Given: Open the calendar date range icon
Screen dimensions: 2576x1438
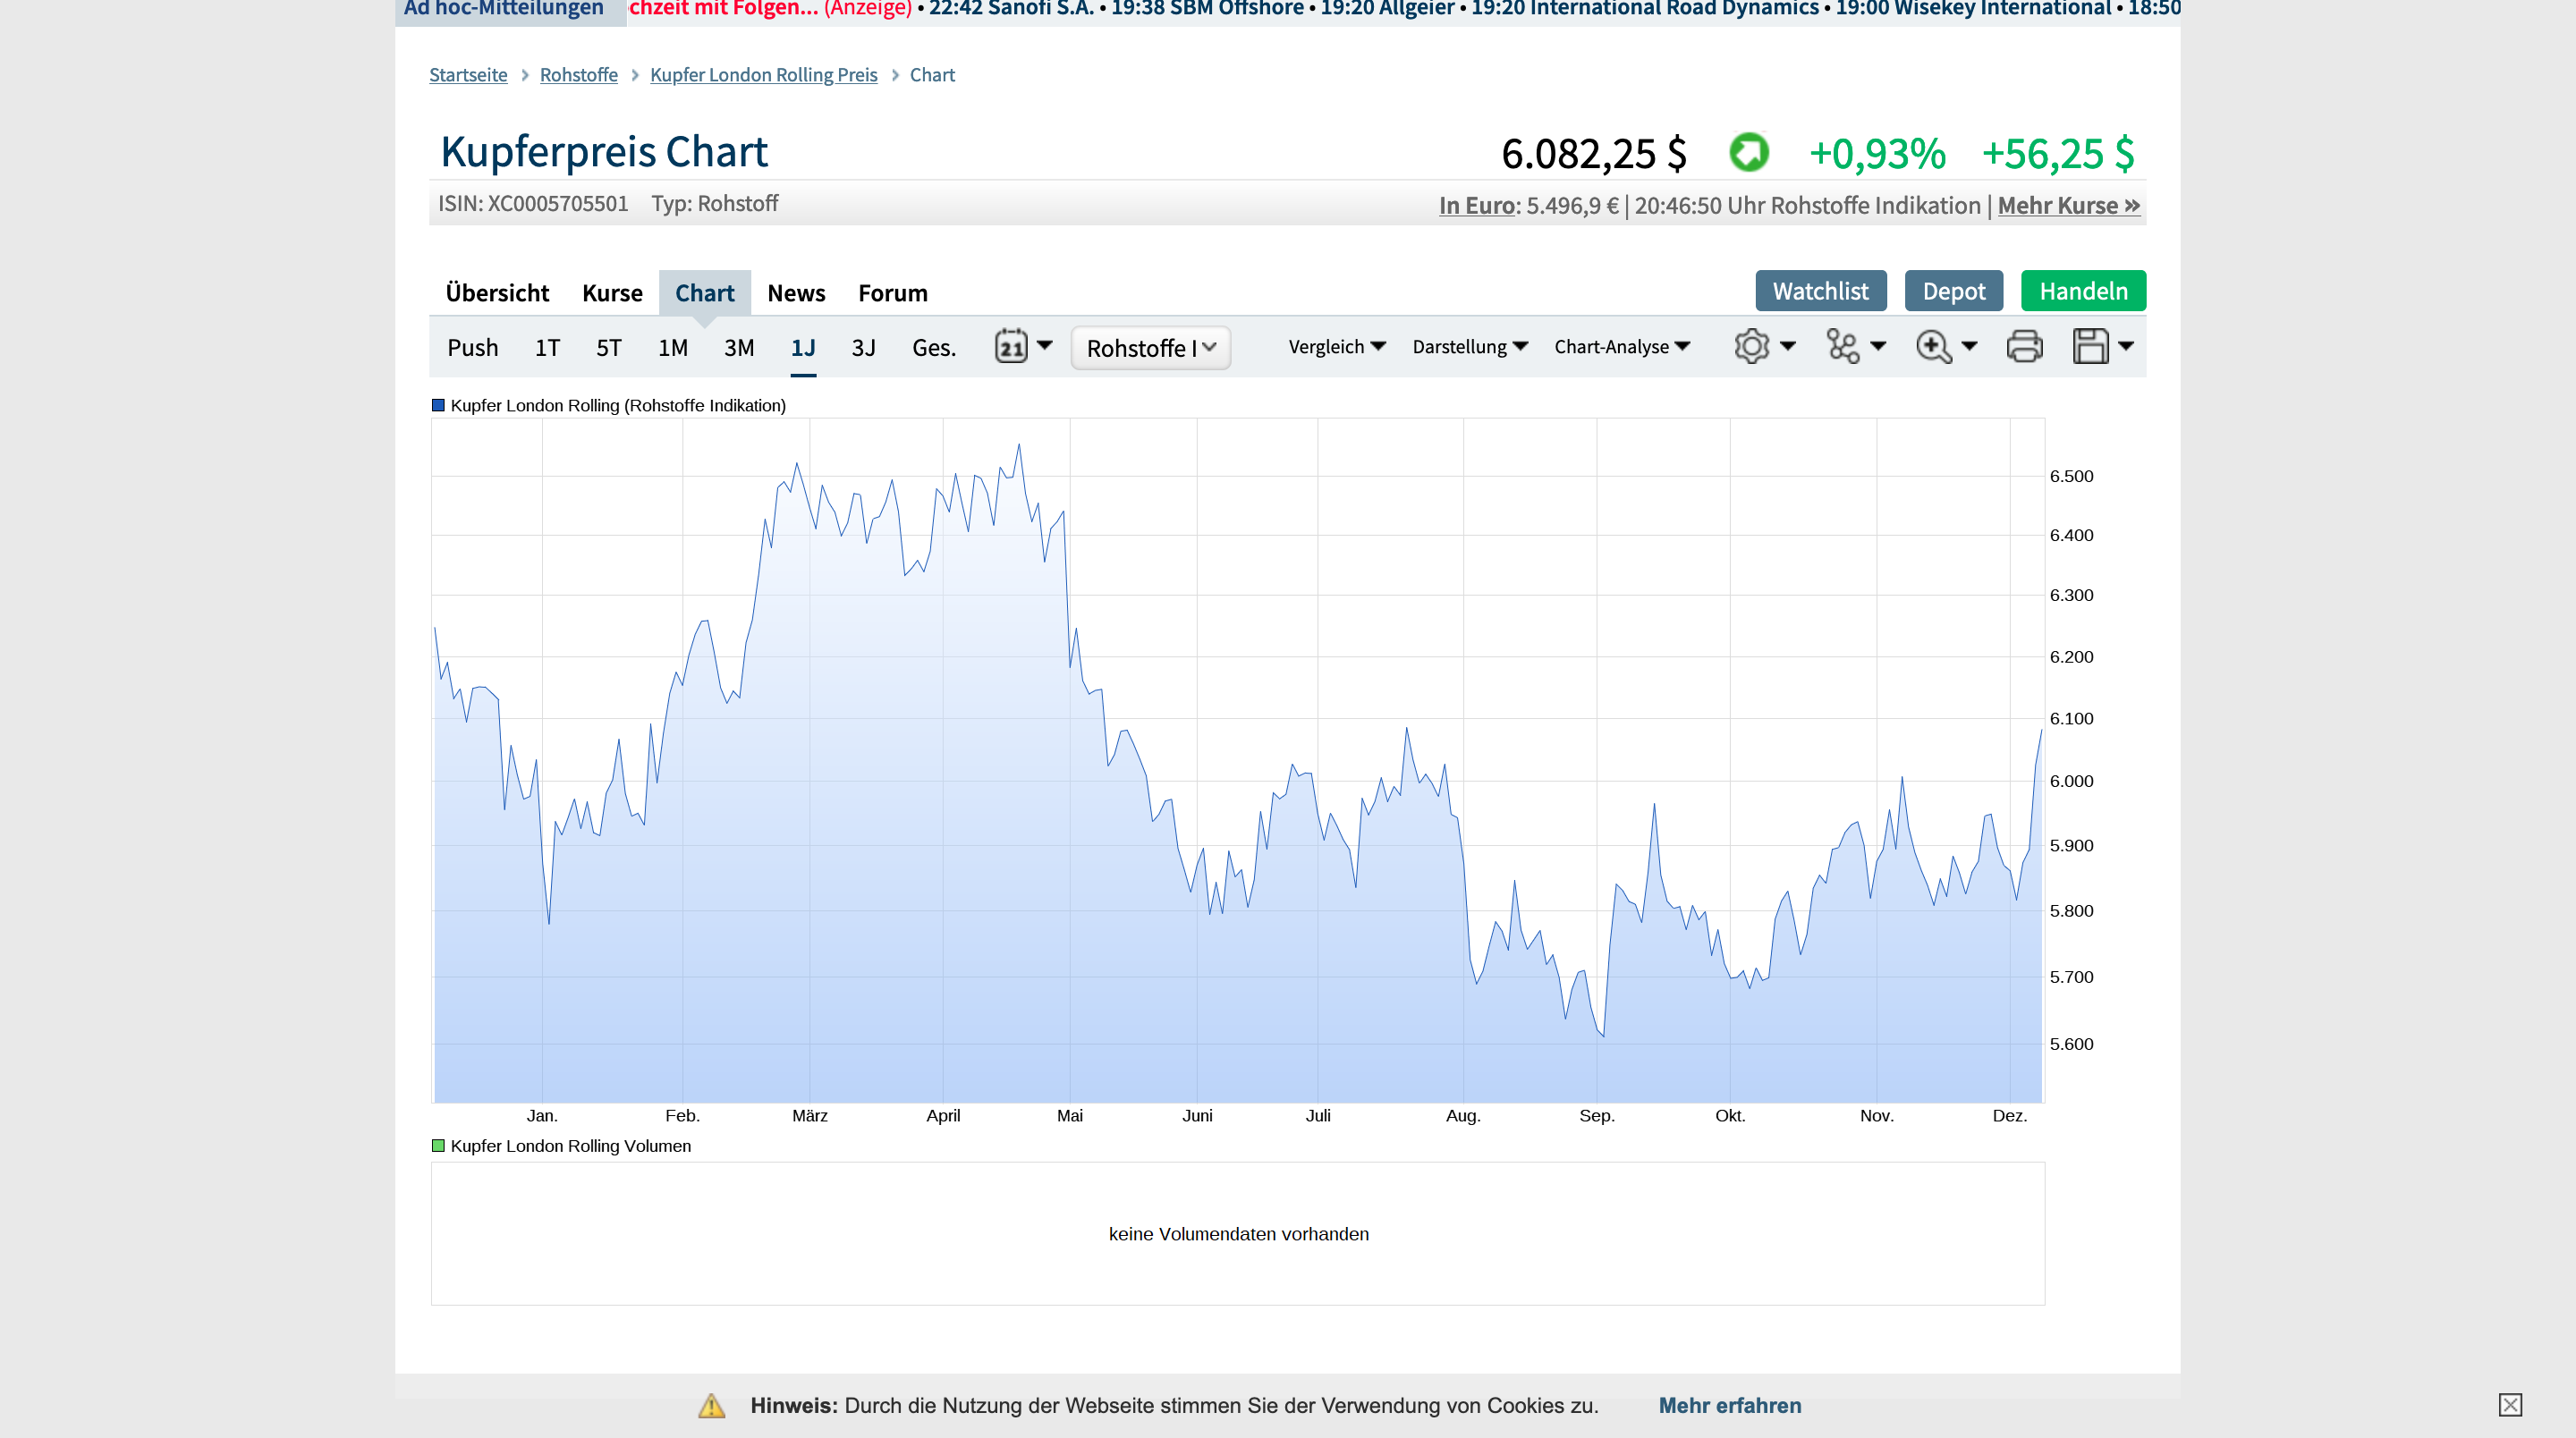Looking at the screenshot, I should (x=1011, y=347).
